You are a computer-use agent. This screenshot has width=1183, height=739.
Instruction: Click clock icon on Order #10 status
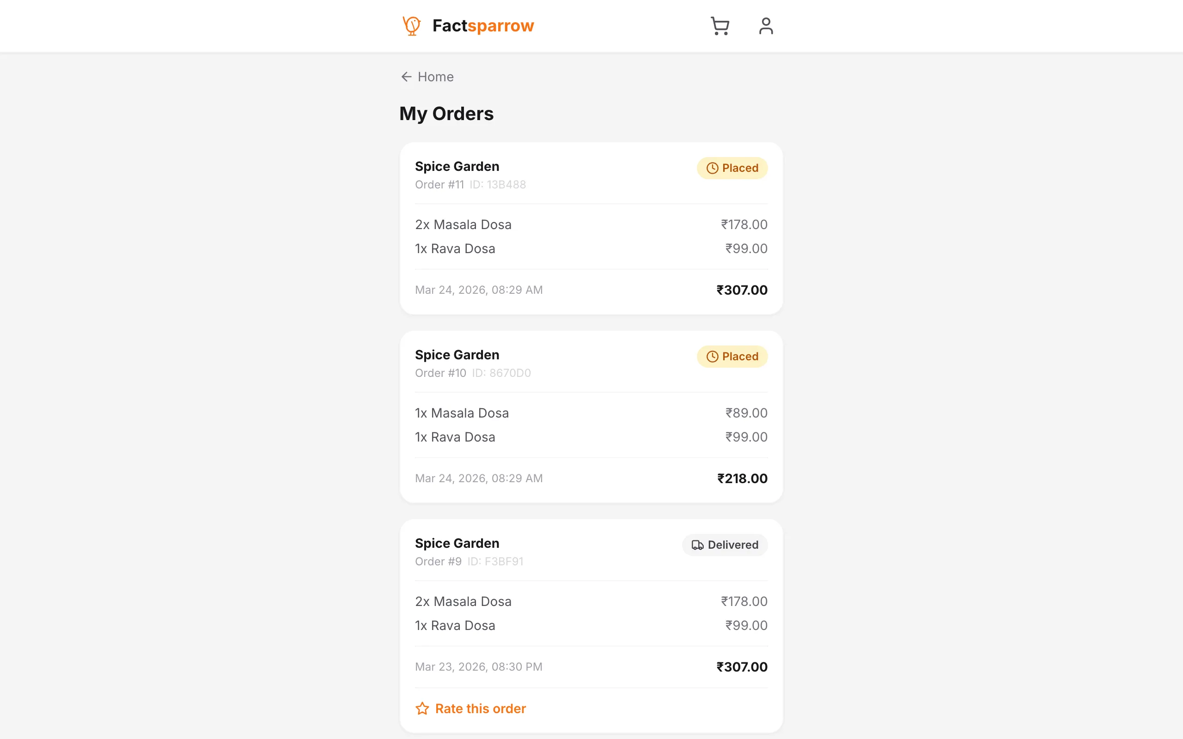(712, 357)
